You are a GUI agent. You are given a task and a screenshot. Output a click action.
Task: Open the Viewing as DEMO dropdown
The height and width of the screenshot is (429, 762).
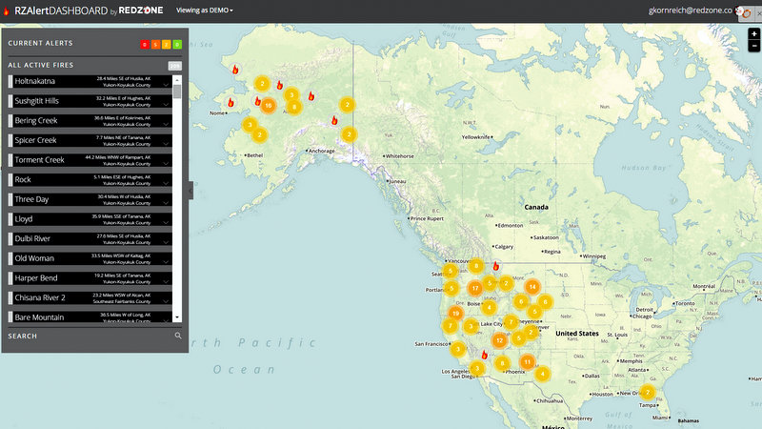coord(204,10)
